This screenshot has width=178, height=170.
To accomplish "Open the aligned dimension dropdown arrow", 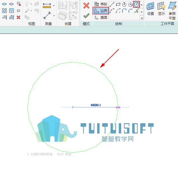I will (x=54, y=16).
